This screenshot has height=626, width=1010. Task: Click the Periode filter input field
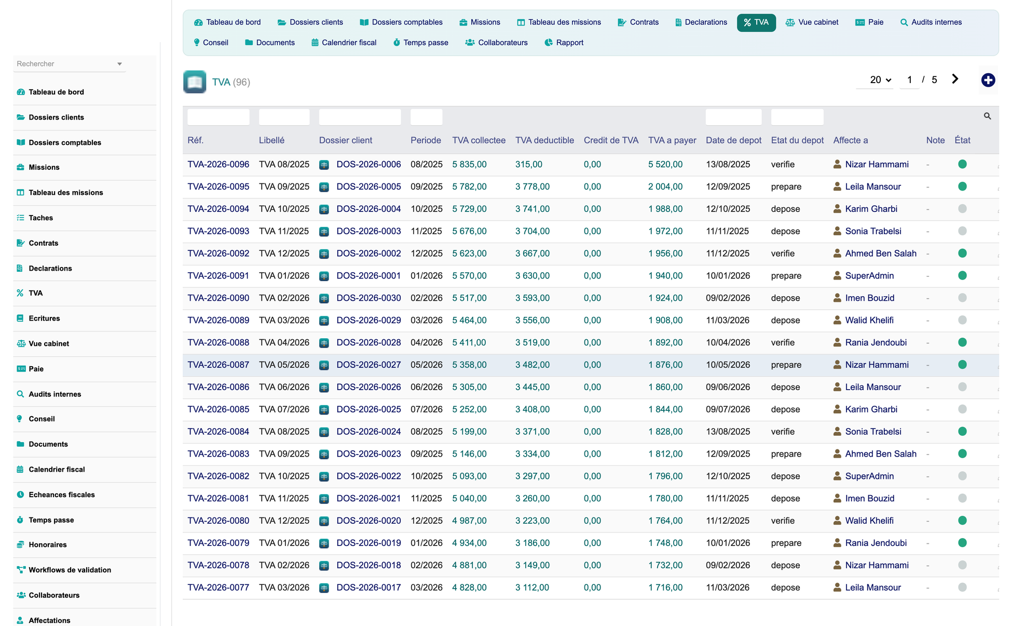click(427, 117)
